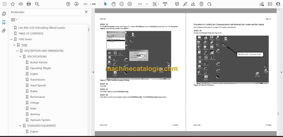Viewport: 283px width, 137px height.
Task: Click the Figure 17 Net Properties screenshot
Action: [139, 55]
